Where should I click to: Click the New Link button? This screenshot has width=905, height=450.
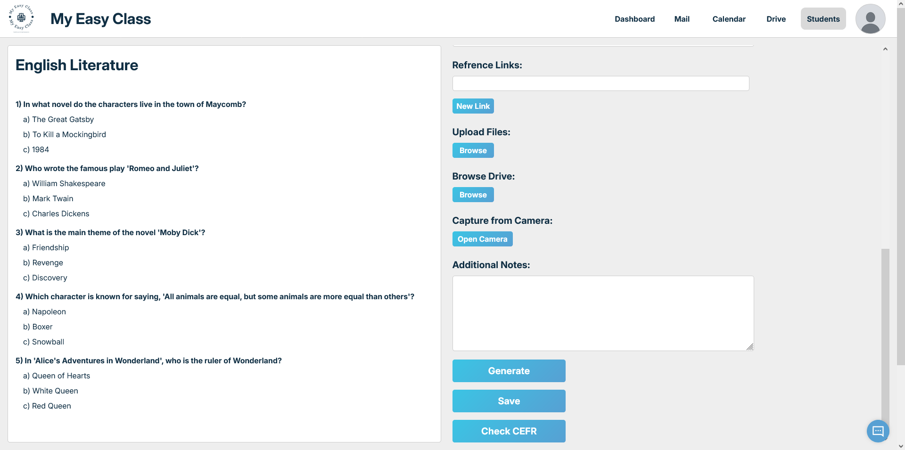pyautogui.click(x=473, y=106)
